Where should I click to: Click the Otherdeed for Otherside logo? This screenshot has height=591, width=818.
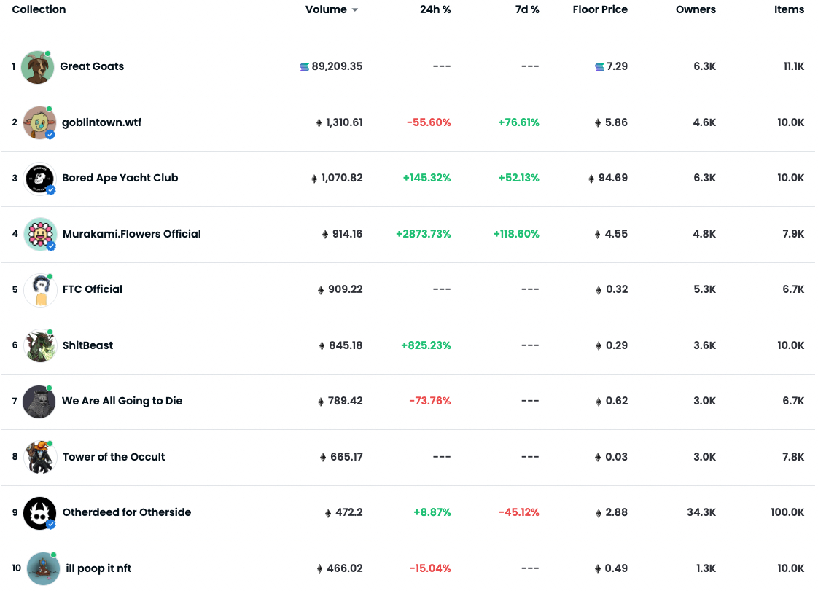(x=39, y=513)
